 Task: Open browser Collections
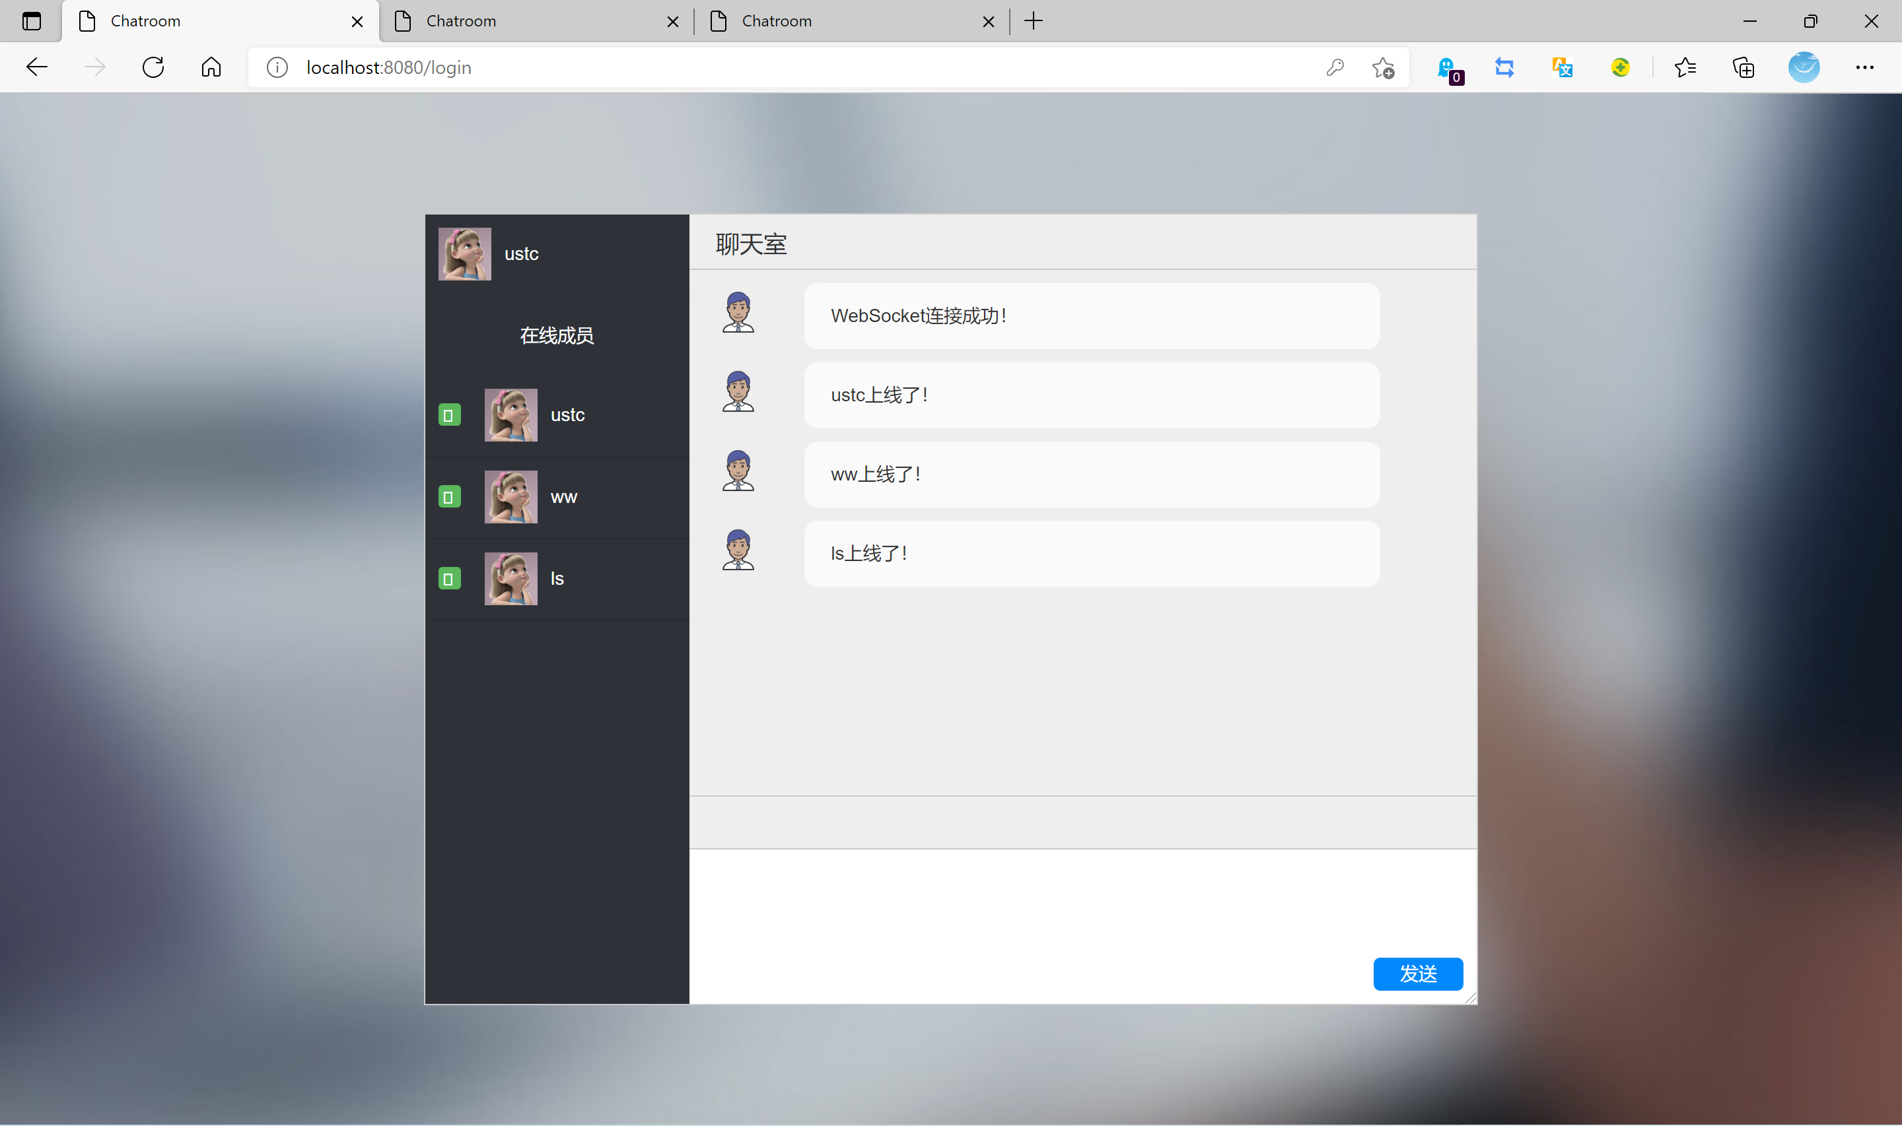point(1743,67)
